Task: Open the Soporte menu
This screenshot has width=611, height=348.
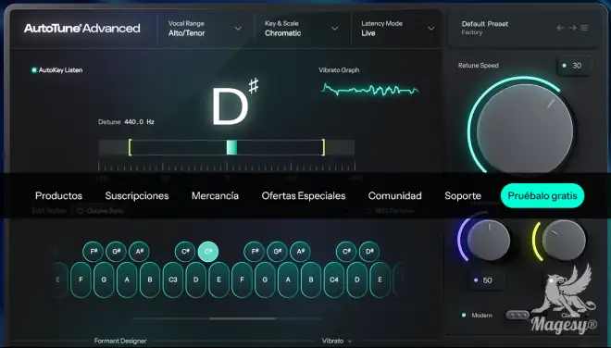Action: point(463,195)
